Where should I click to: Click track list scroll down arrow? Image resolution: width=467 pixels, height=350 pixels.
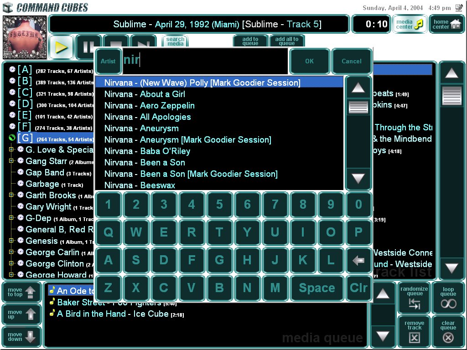(x=451, y=268)
